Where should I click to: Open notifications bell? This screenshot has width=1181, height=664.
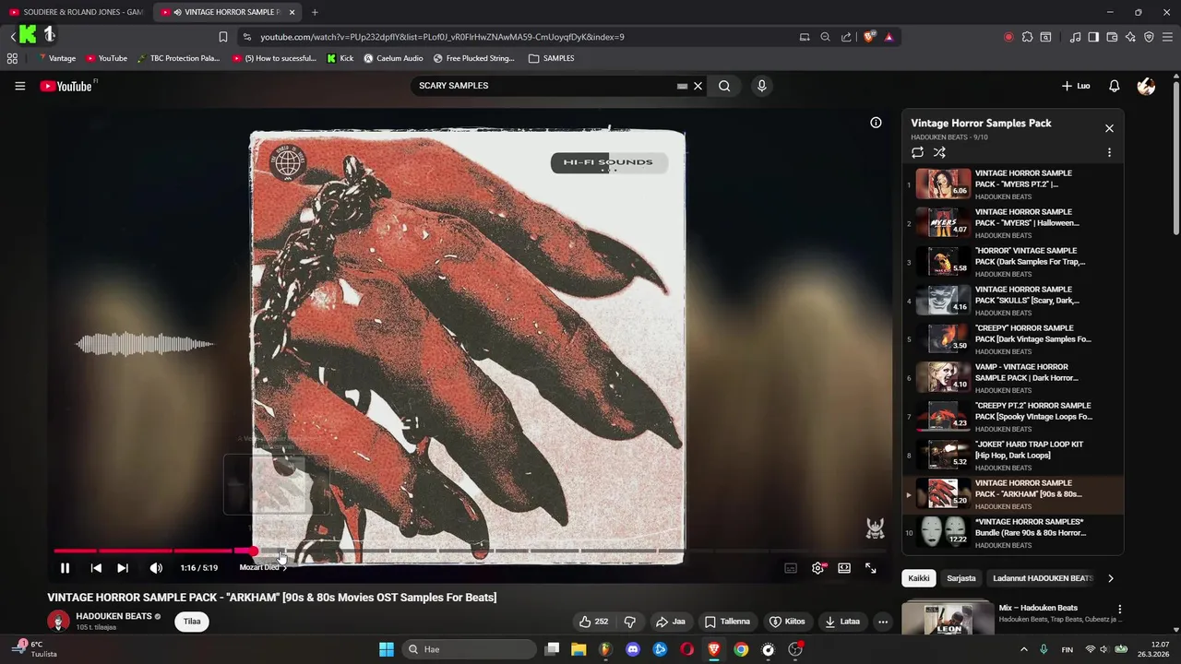click(1114, 86)
